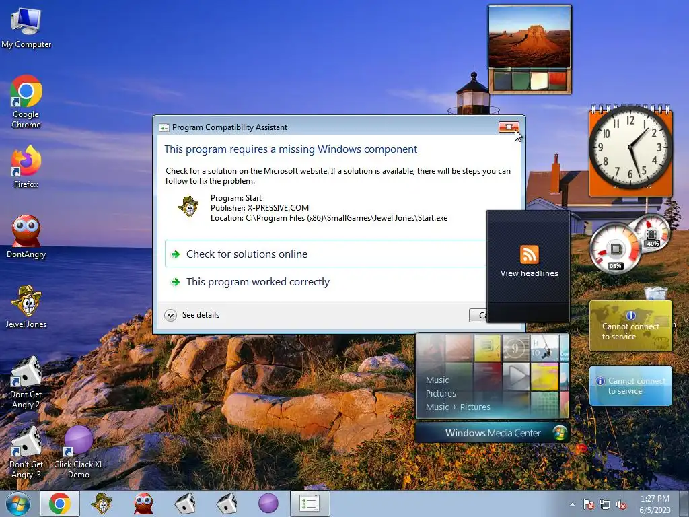Open the Google Chrome desktop shortcut

(x=26, y=102)
